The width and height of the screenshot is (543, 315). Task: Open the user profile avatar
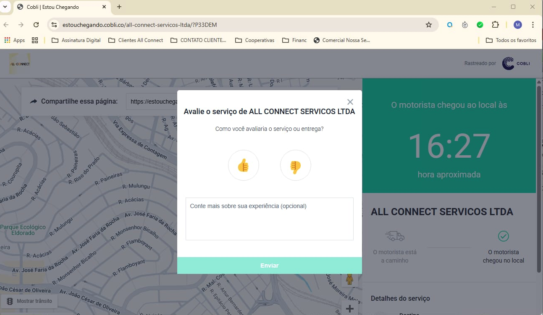518,25
